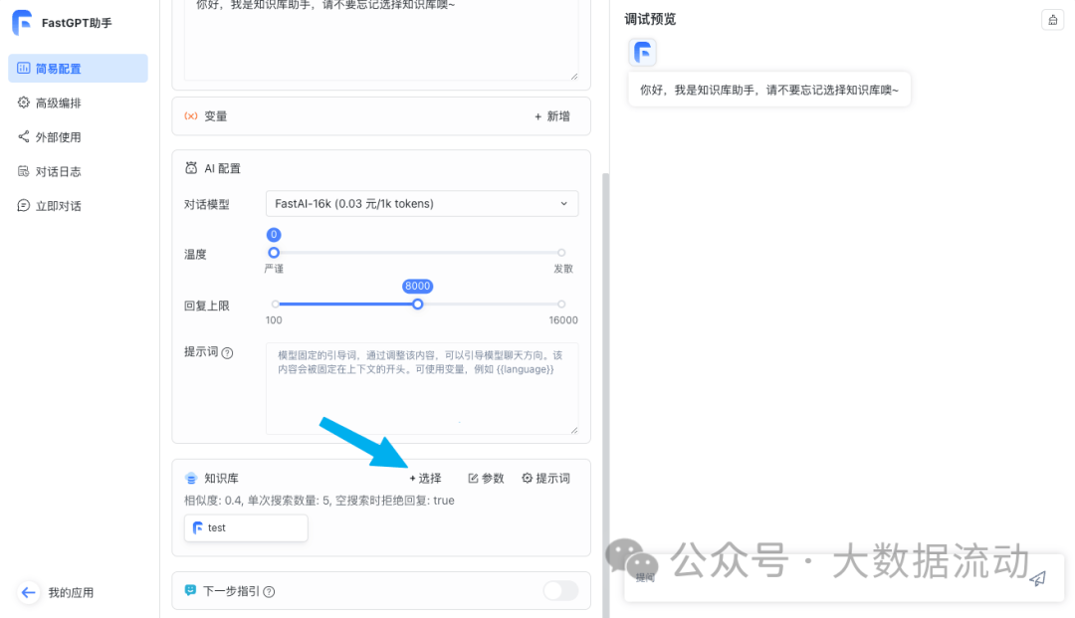Click the 温度 slider handle at 0
Image resolution: width=1075 pixels, height=618 pixels.
[x=274, y=252]
